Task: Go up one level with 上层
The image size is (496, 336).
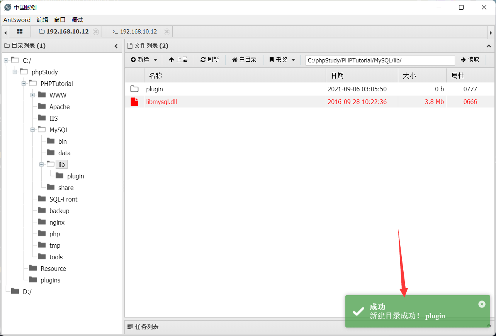Action: (x=178, y=60)
